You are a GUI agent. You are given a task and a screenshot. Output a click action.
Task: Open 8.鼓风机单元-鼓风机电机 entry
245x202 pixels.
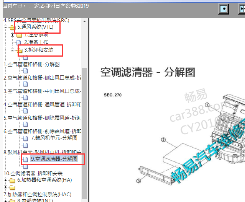click(x=42, y=152)
